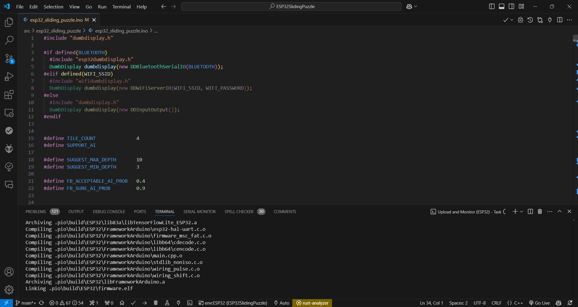Close the esp32_sliding_puzzle.ino tab
Image resolution: width=578 pixels, height=307 pixels.
94,20
